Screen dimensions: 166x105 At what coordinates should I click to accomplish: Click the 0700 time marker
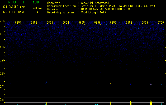pyautogui.click(x=161, y=23)
